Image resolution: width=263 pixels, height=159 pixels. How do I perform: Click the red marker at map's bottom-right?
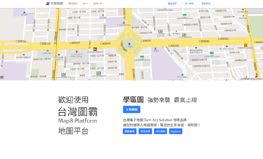click(x=256, y=75)
